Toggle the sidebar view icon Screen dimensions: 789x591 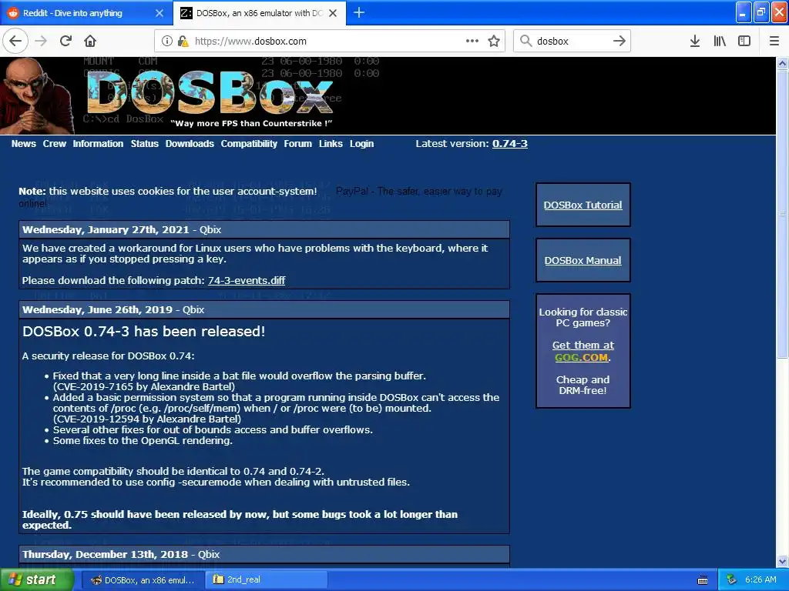pyautogui.click(x=744, y=42)
